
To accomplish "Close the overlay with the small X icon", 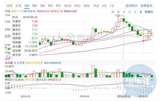I will point(152,80).
